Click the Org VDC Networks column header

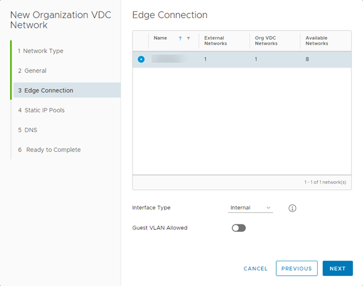pyautogui.click(x=268, y=40)
